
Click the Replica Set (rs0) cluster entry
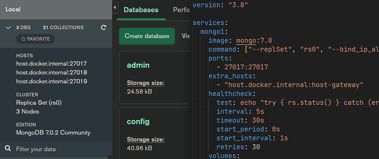pyautogui.click(x=39, y=102)
